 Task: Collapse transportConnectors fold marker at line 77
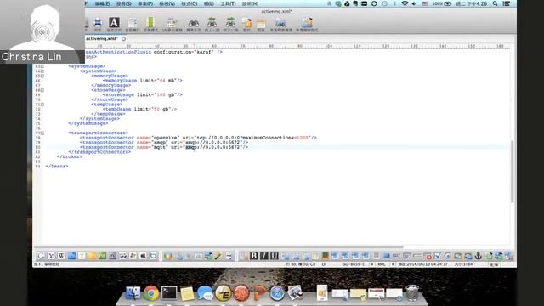point(42,133)
